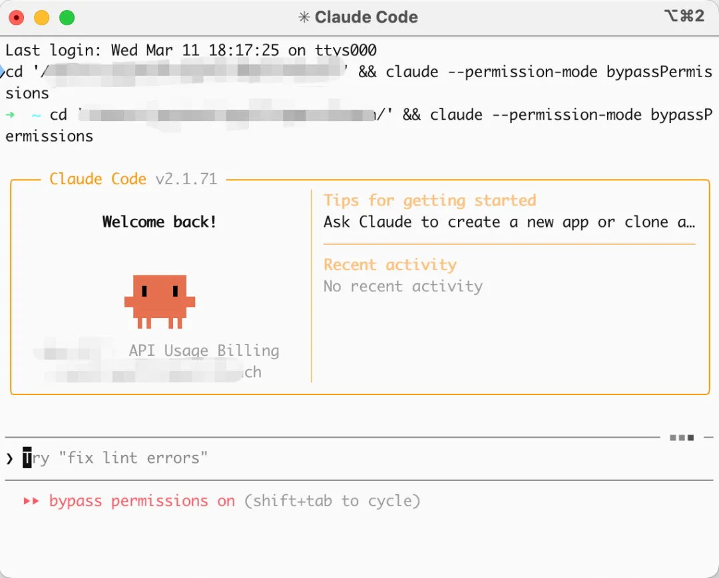Click the ⌥⌘2 window shortcut indicator
The image size is (719, 578).
coord(684,16)
